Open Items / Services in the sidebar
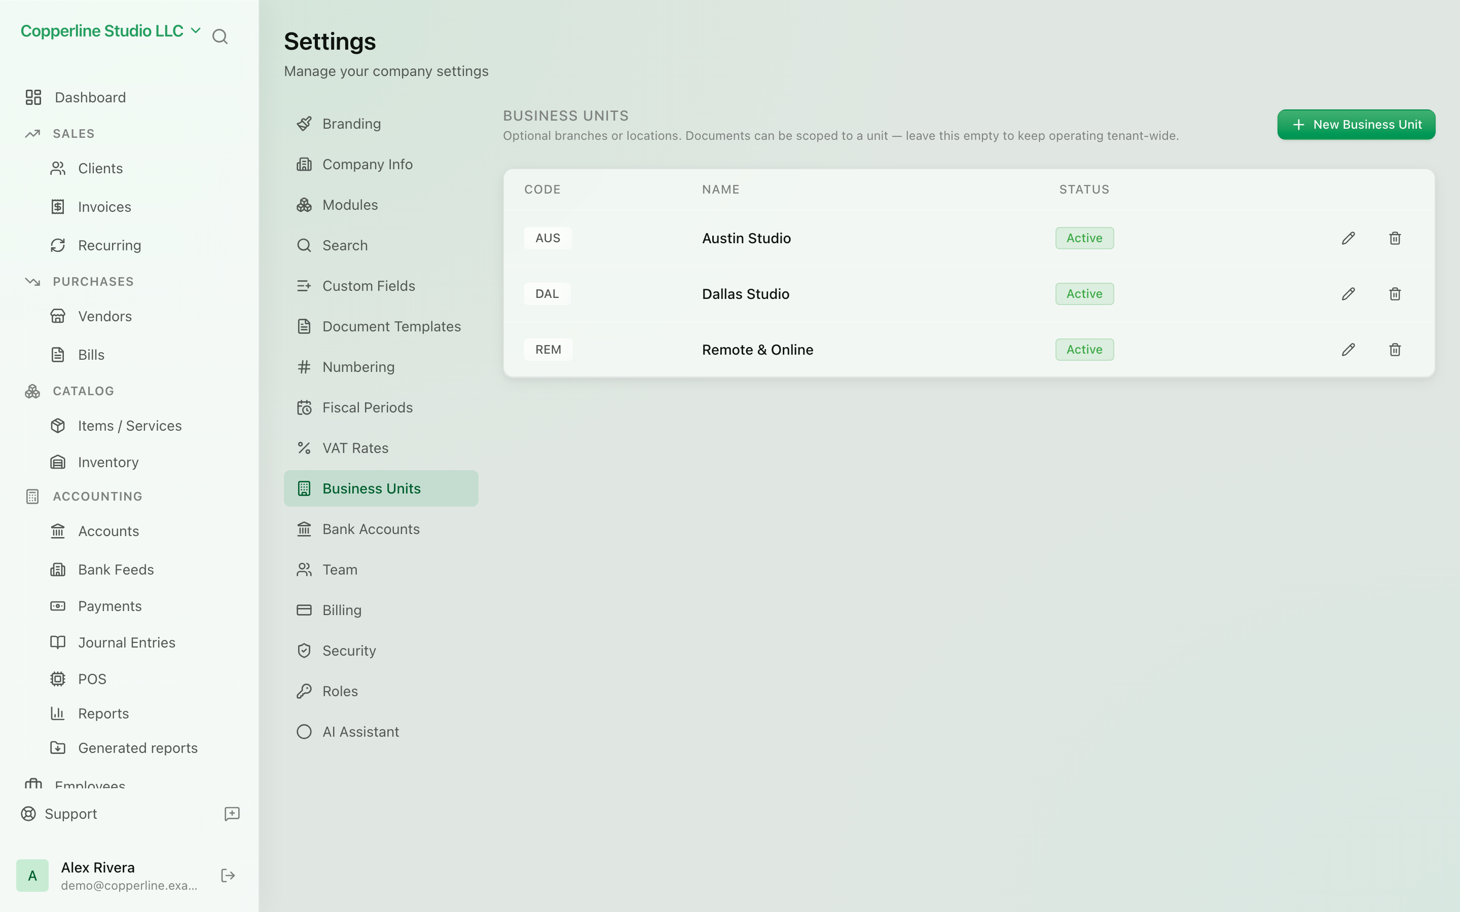The height and width of the screenshot is (912, 1460). point(129,426)
